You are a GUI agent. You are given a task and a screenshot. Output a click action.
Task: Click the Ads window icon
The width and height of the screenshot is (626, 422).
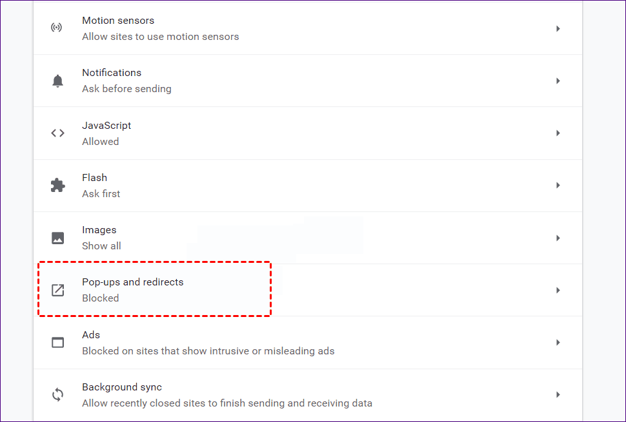pyautogui.click(x=57, y=343)
